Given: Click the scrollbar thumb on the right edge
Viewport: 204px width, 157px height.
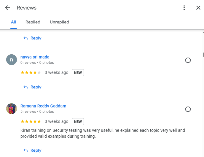Looking at the screenshot, I should click(x=203, y=55).
